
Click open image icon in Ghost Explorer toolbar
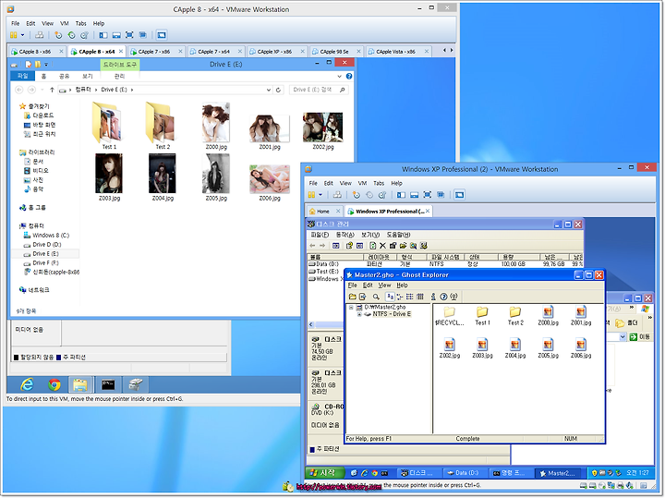pyautogui.click(x=353, y=297)
